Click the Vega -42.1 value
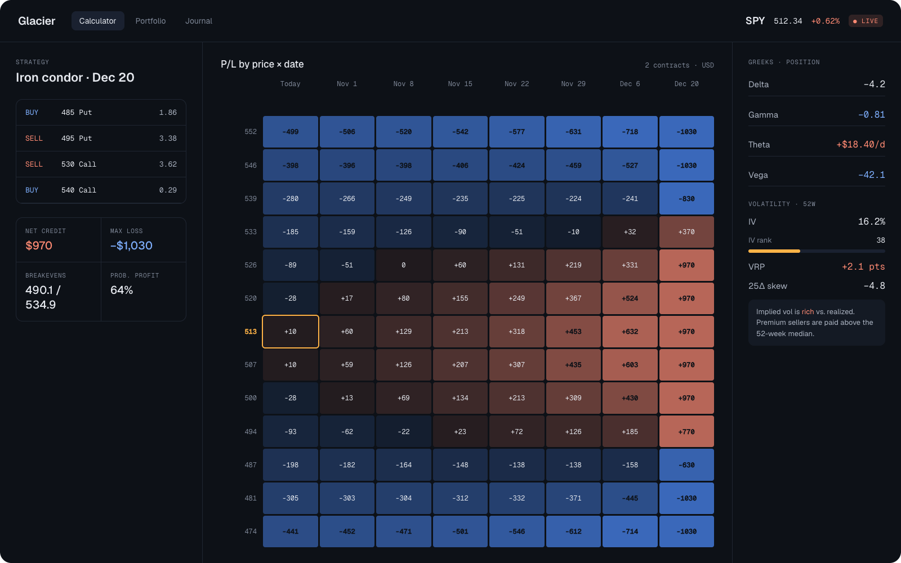Screen dimensions: 901x563 point(872,175)
